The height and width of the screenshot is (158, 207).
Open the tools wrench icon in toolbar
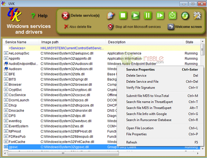pos(197,16)
